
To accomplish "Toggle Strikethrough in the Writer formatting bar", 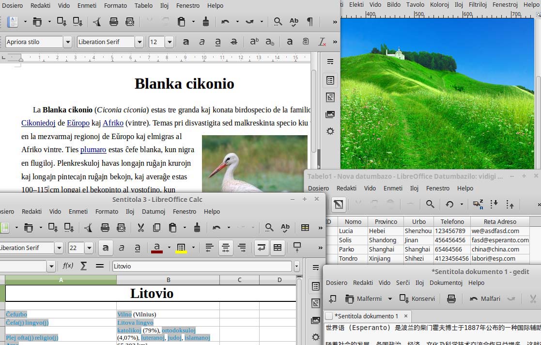I will (x=234, y=42).
